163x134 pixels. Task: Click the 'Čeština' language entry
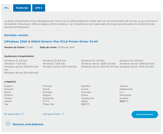(8, 95)
